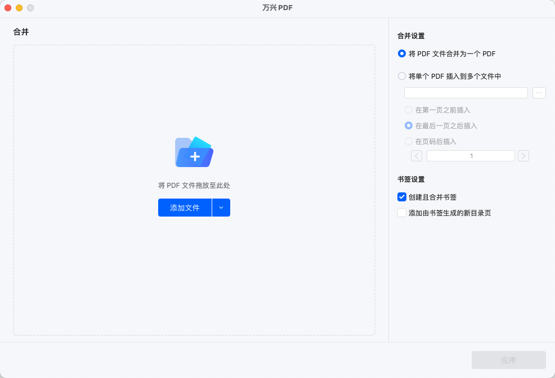This screenshot has width=555, height=378.
Task: Click the yellow minimize window button
Action: [x=19, y=8]
